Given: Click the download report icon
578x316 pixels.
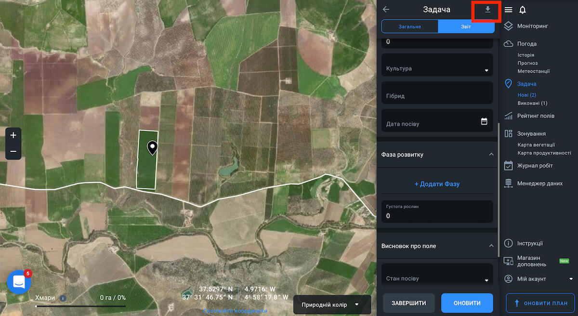Looking at the screenshot, I should click(487, 10).
